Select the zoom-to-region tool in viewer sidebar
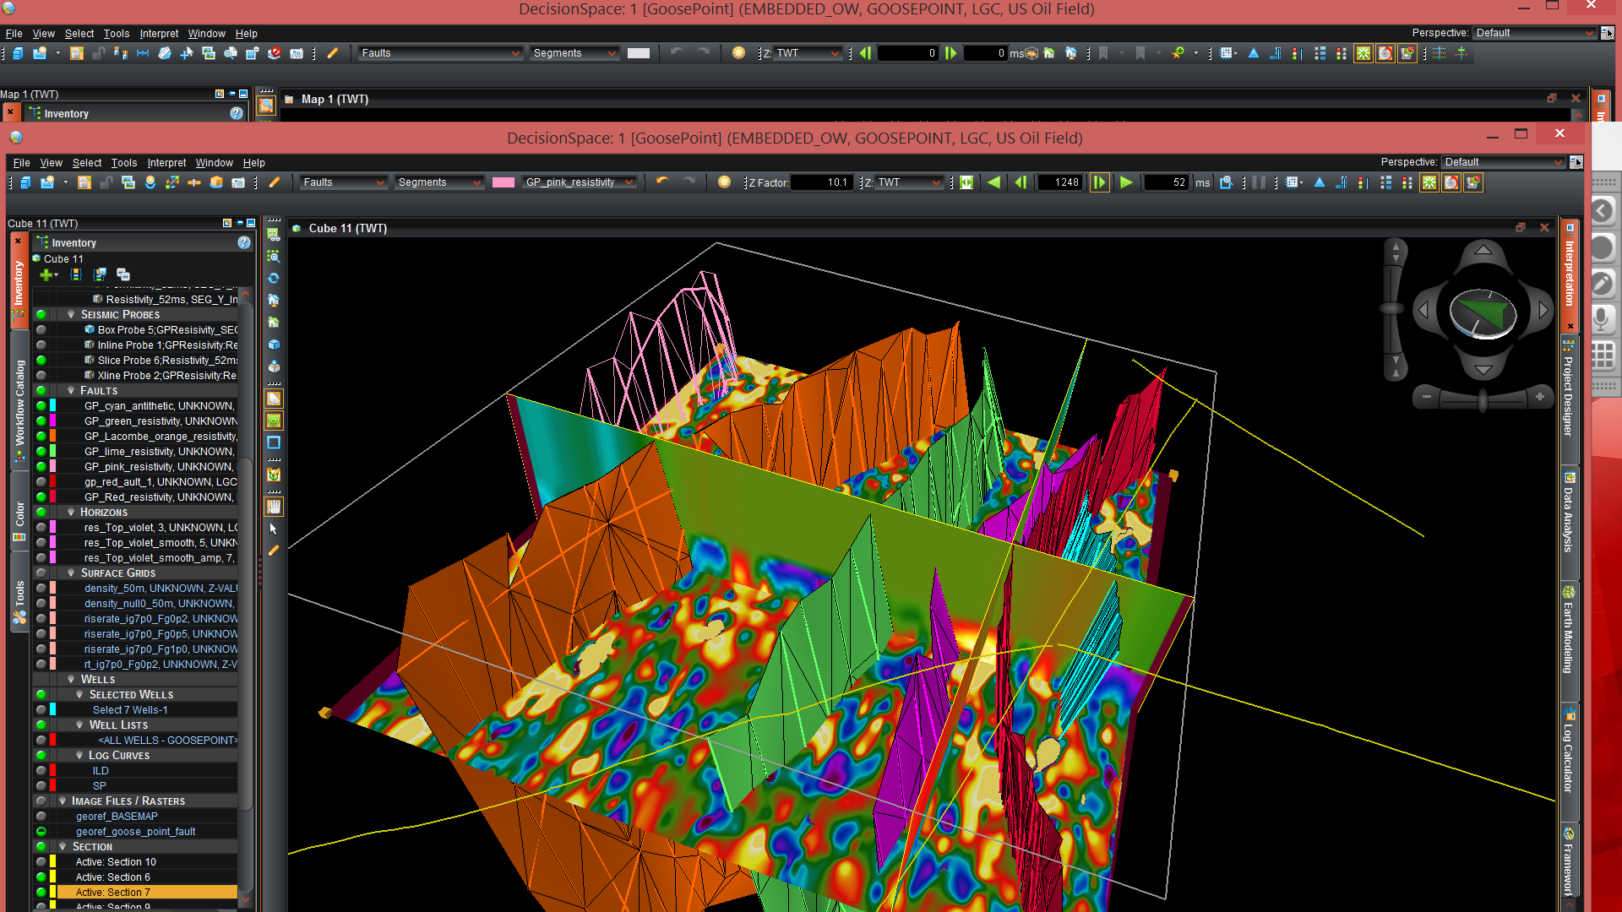The height and width of the screenshot is (912, 1622). click(274, 256)
